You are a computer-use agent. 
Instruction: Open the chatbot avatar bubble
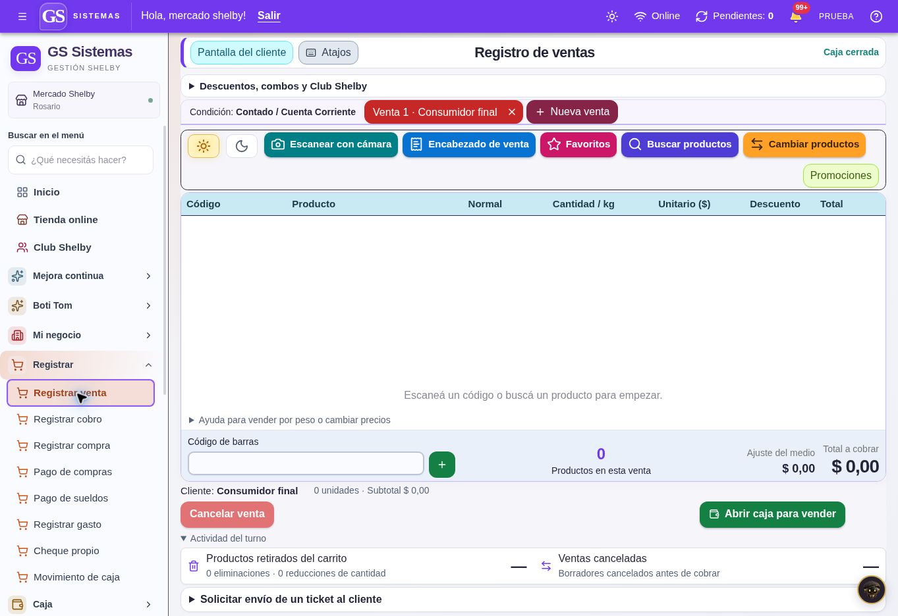871,590
